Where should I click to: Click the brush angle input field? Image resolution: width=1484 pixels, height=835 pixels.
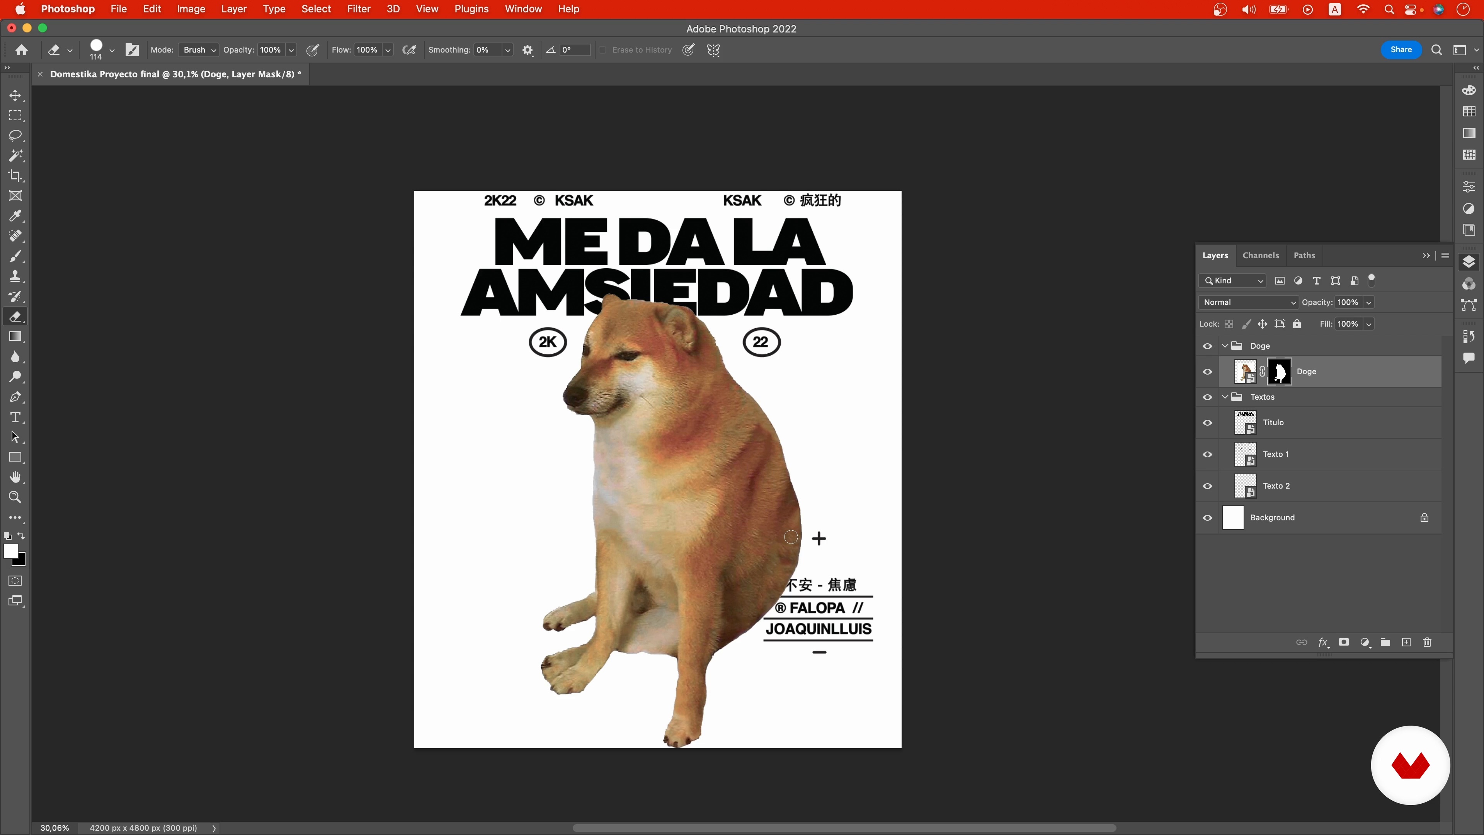[x=574, y=50]
